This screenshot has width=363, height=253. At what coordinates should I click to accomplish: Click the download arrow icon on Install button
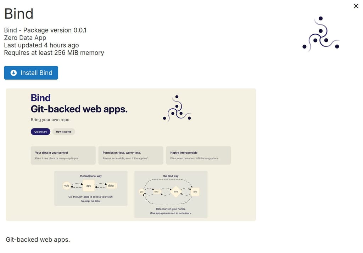[14, 73]
